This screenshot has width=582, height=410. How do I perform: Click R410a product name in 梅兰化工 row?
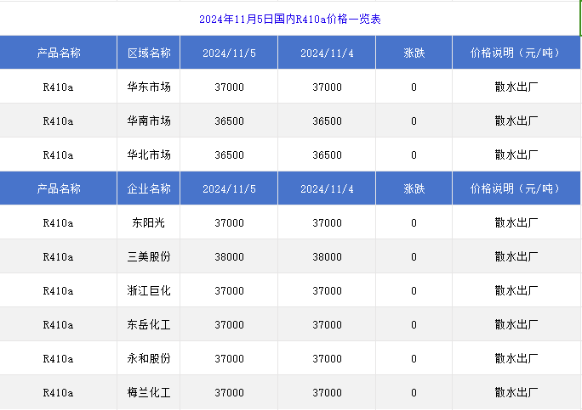[x=58, y=393]
